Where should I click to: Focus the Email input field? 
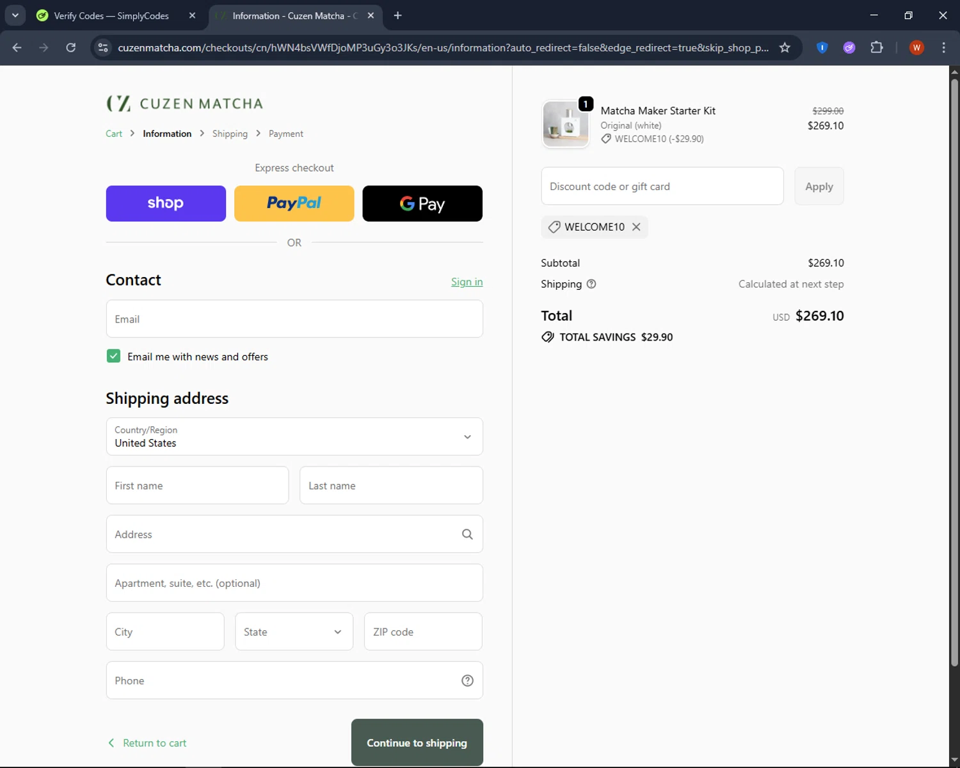(294, 319)
